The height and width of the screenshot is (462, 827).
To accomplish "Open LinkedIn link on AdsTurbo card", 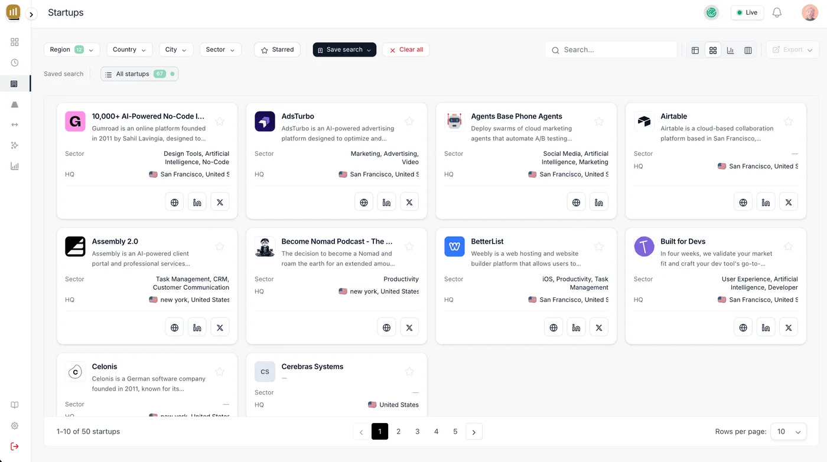I will tap(386, 202).
